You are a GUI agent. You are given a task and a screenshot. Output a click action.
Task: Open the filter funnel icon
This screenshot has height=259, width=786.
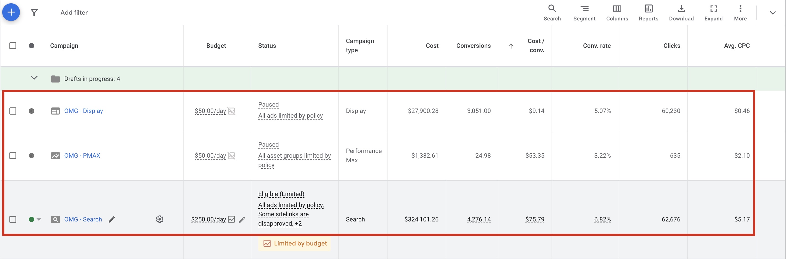tap(34, 12)
